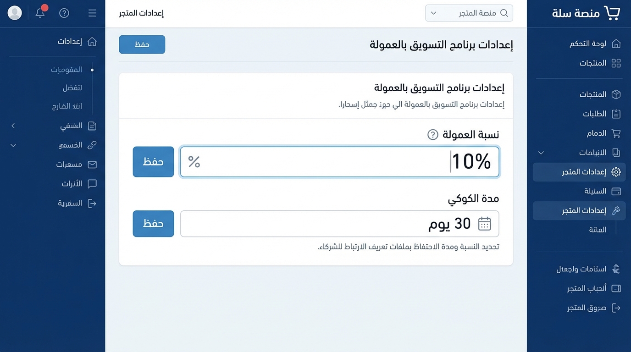The image size is (631, 352).
Task: Open the help icon in the top bar
Action: click(x=64, y=13)
